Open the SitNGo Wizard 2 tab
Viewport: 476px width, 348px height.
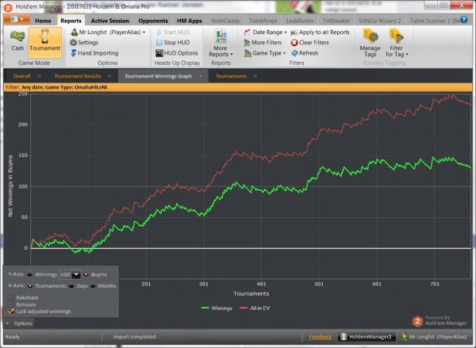[x=380, y=21]
